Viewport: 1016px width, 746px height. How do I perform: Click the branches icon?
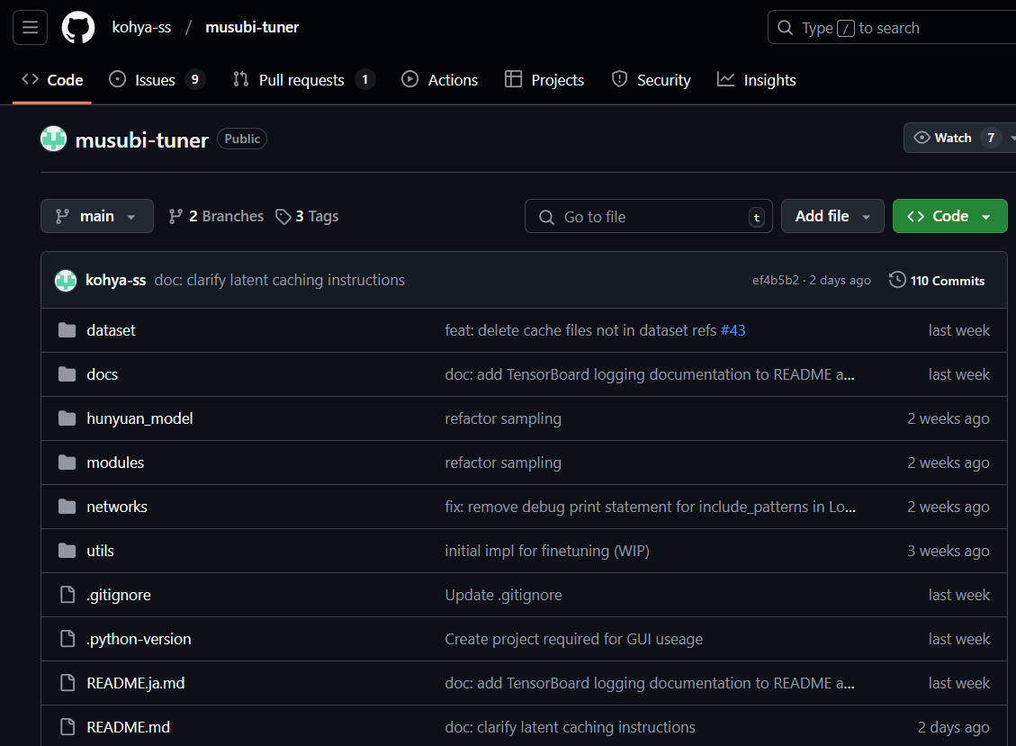(x=176, y=216)
